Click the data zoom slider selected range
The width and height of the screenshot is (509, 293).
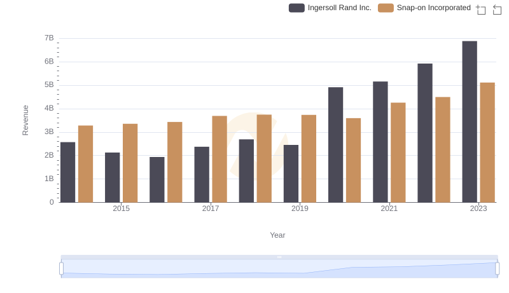(x=279, y=269)
